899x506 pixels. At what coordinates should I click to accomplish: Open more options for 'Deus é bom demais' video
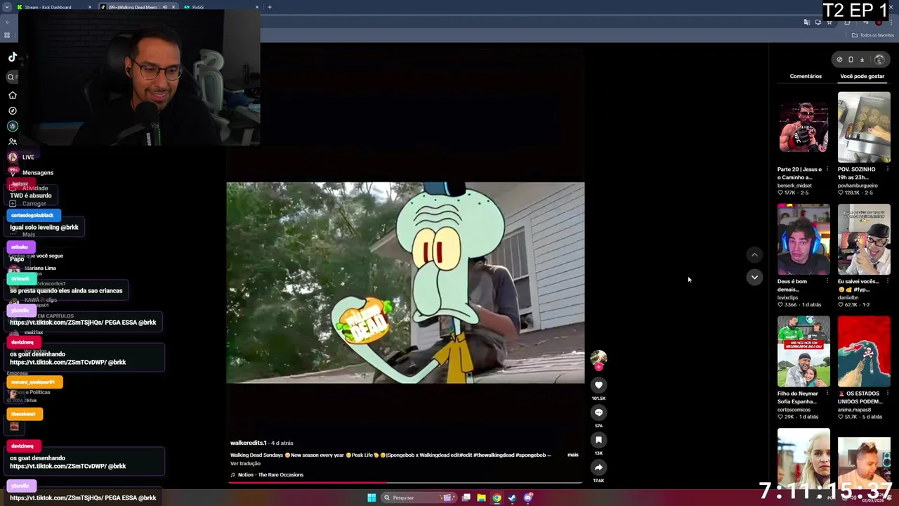click(827, 281)
